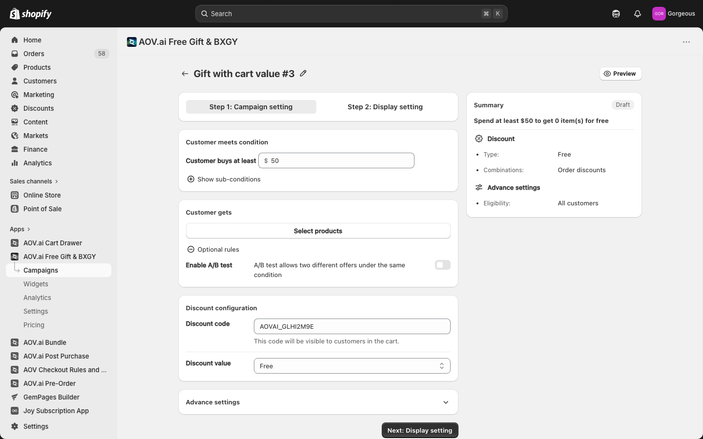
Task: Click the Search bar
Action: click(351, 14)
